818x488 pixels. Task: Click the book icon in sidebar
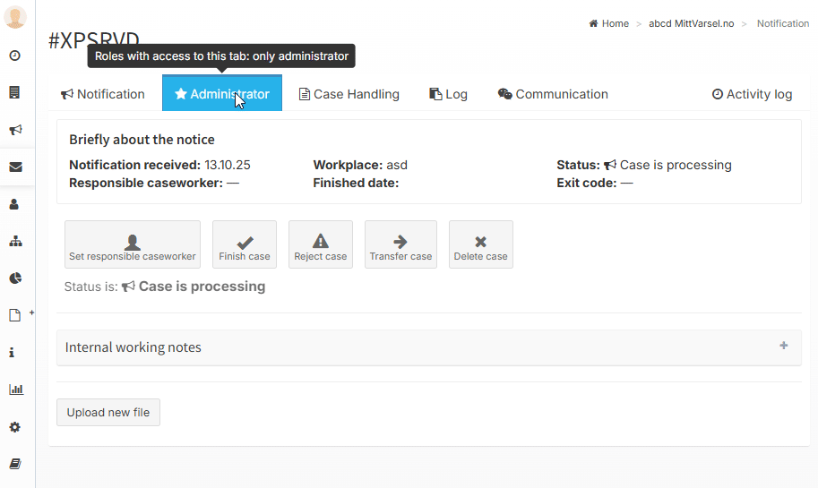[15, 464]
